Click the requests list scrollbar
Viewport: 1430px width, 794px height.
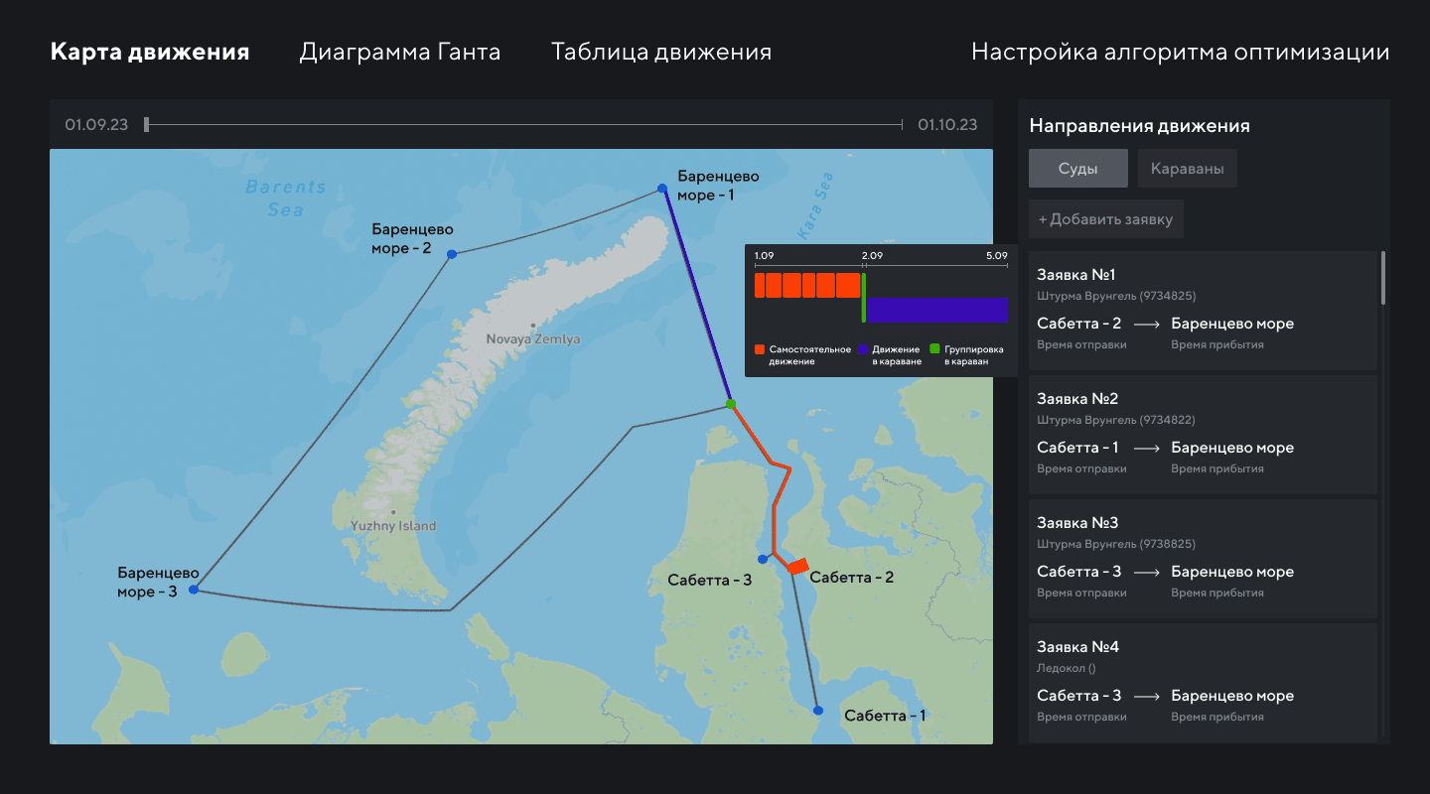pyautogui.click(x=1383, y=278)
